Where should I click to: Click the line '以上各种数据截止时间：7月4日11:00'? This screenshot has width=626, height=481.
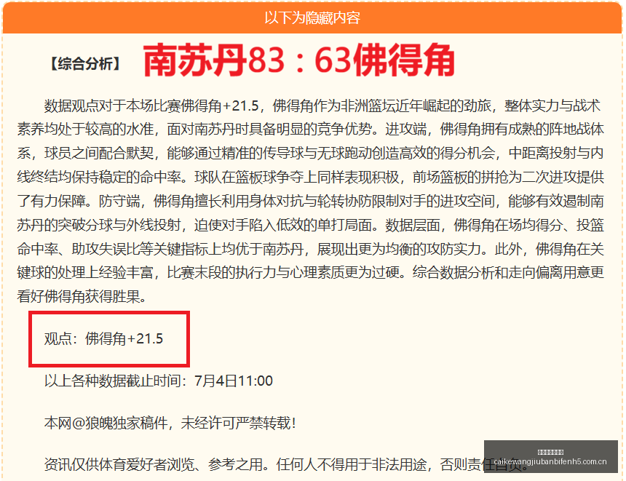[x=159, y=381]
